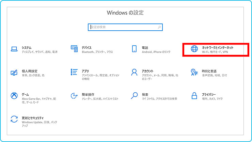Open the Privacy padlock icon

(194, 96)
